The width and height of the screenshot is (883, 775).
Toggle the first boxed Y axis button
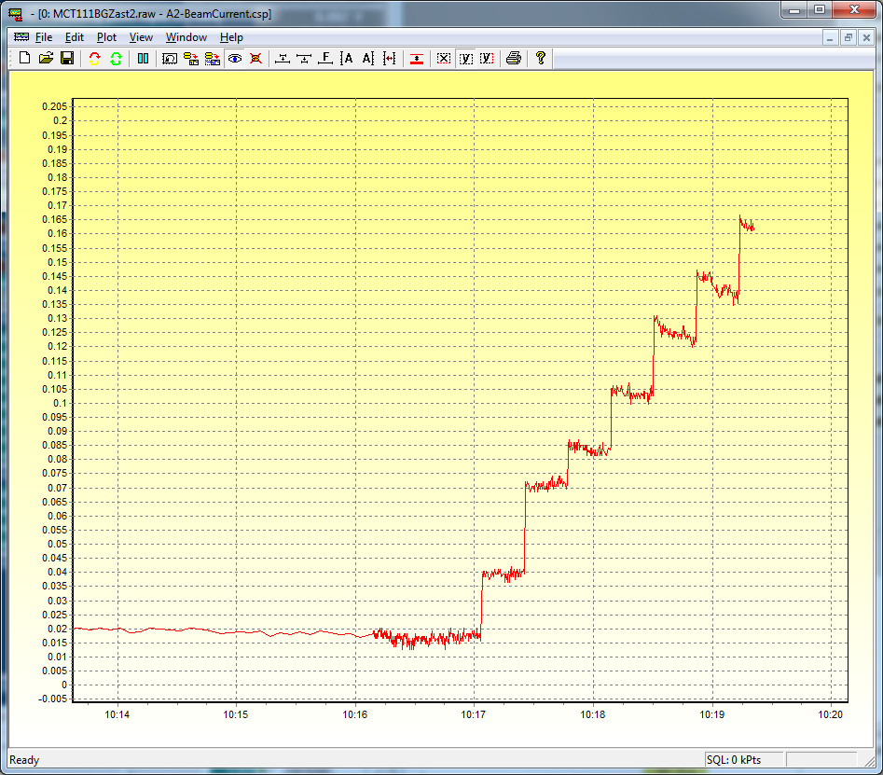pyautogui.click(x=465, y=59)
